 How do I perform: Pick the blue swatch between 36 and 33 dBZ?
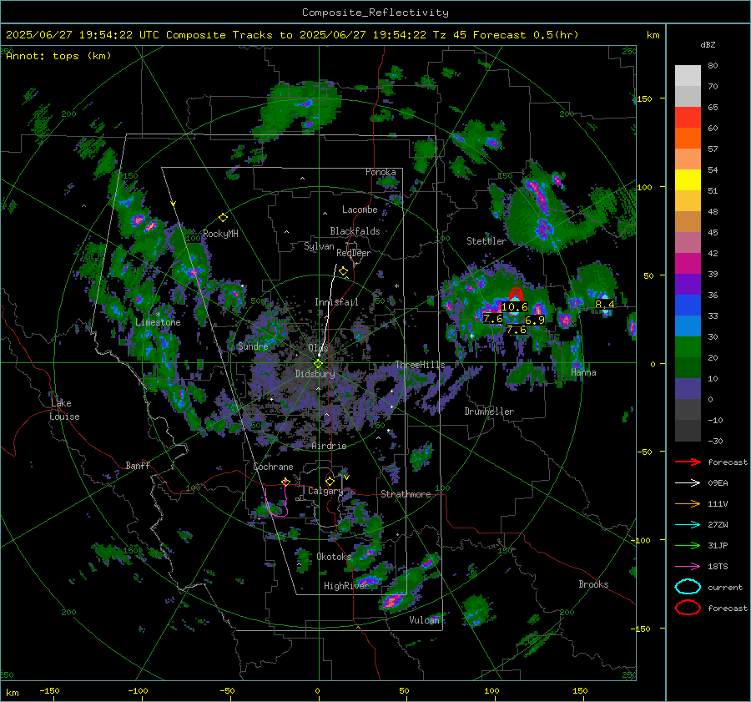tap(688, 306)
